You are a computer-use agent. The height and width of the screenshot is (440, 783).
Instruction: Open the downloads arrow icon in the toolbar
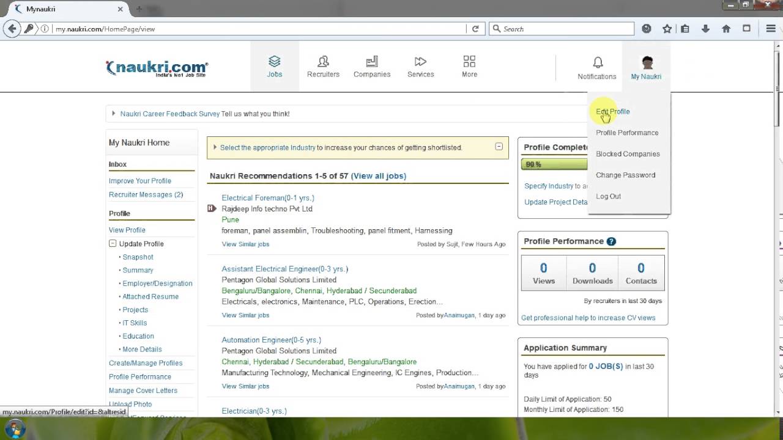click(x=705, y=29)
